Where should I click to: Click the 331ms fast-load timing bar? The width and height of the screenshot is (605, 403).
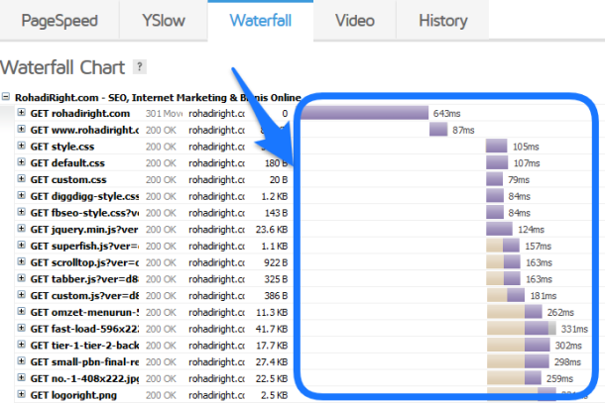pos(522,329)
